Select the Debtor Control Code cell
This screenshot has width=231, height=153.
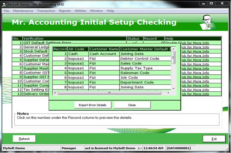pyautogui.click(x=145, y=59)
